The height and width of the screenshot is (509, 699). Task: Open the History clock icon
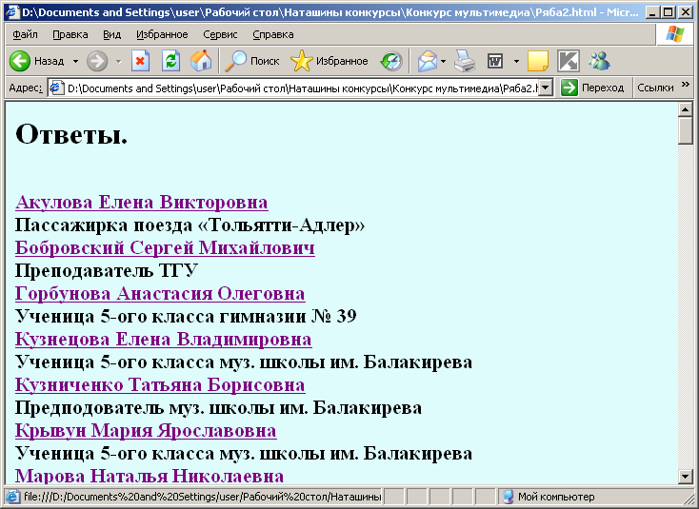click(391, 61)
